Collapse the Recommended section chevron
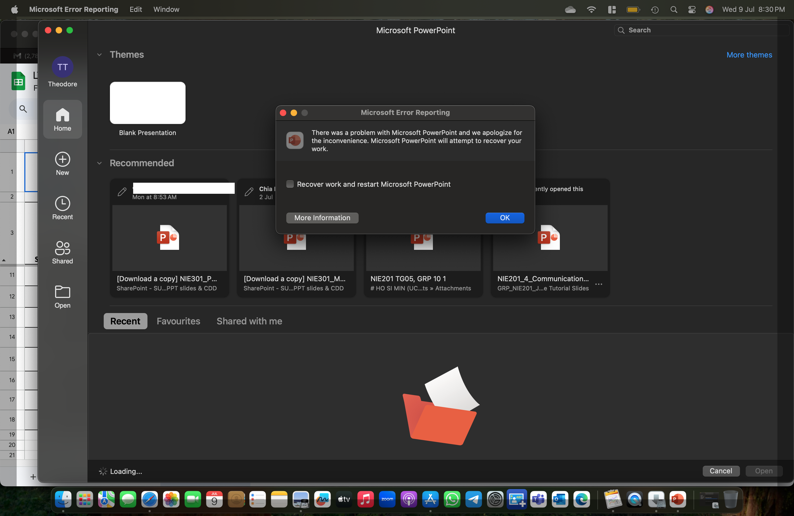Viewport: 794px width, 516px height. coord(99,163)
